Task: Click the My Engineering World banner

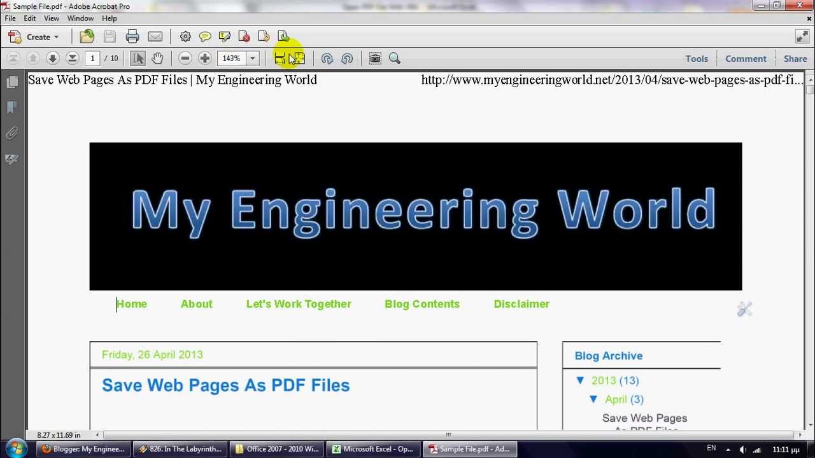Action: [x=416, y=216]
